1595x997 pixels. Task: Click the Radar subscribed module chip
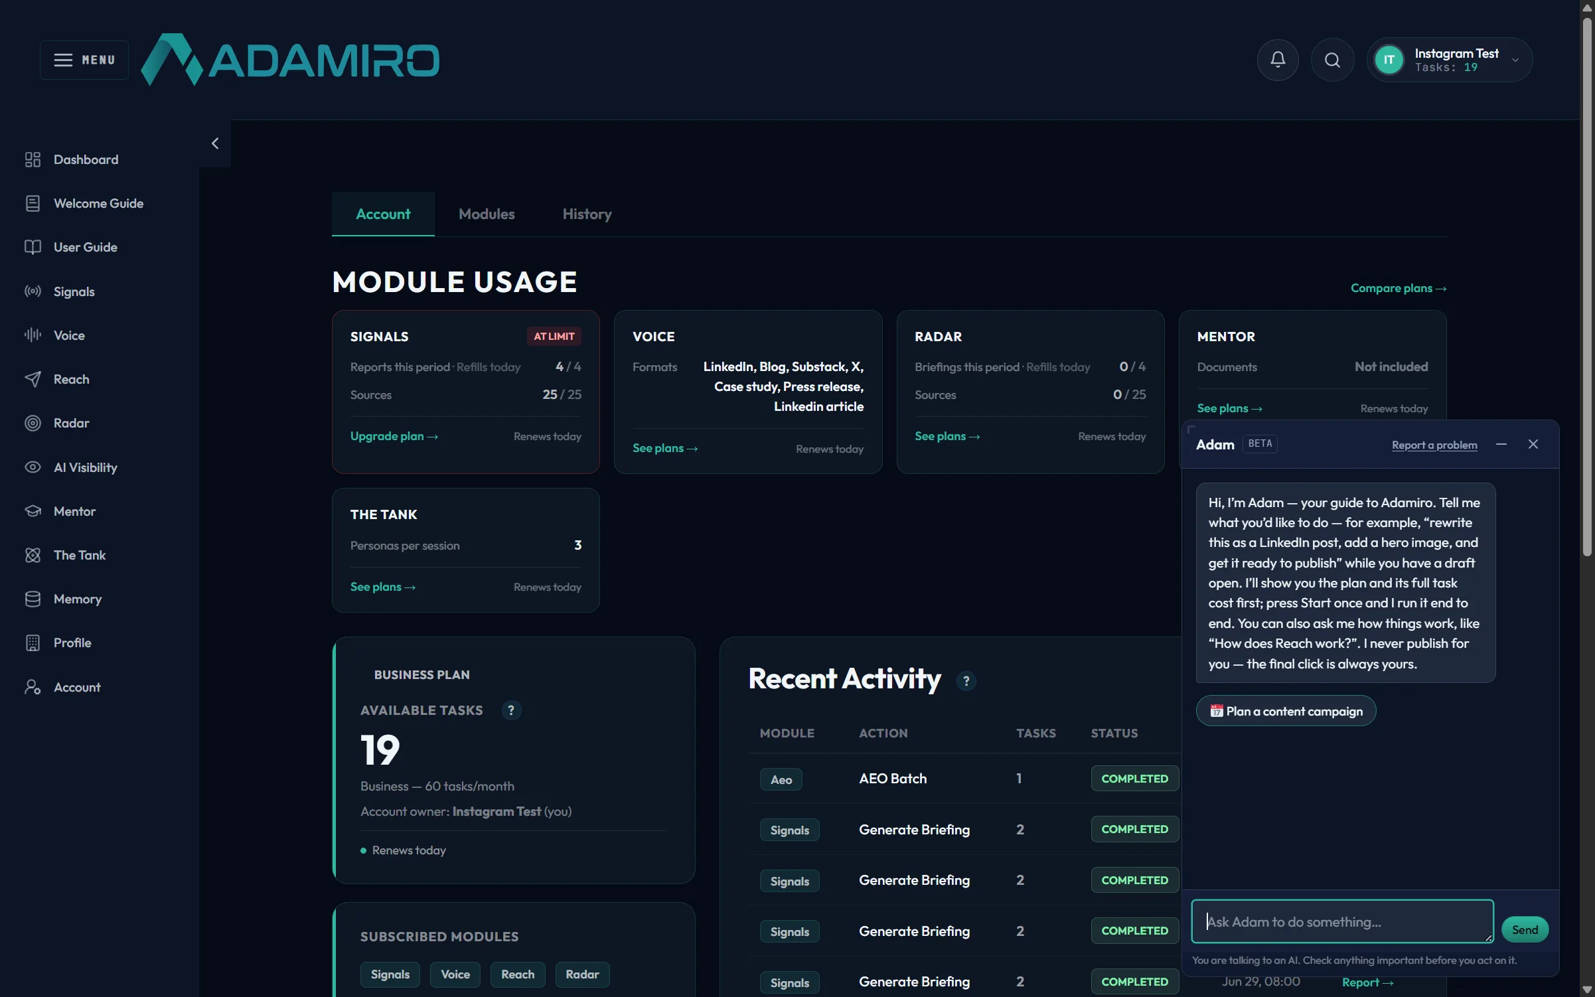[582, 974]
